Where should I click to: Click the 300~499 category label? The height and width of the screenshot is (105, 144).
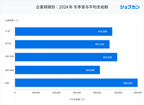9,70
